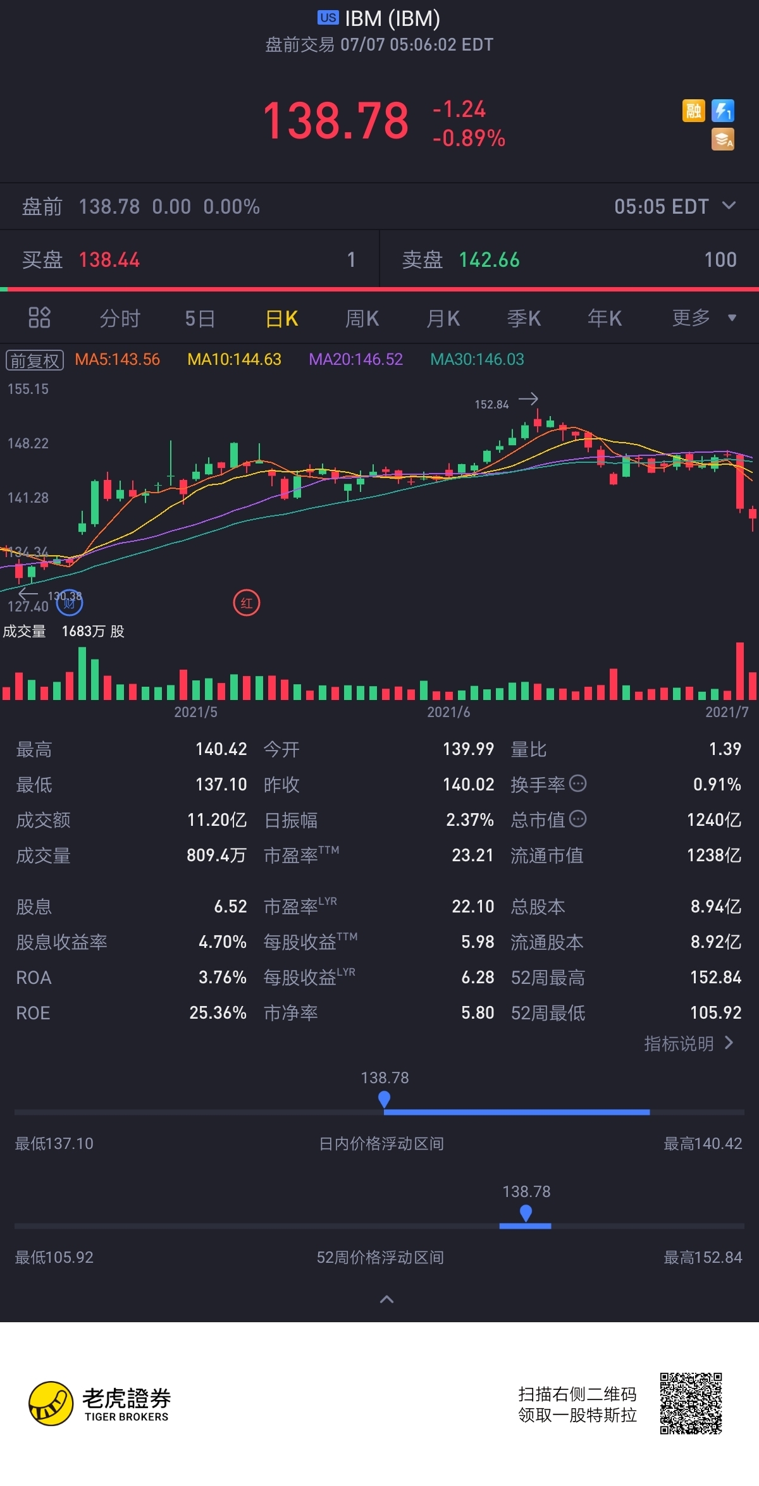The width and height of the screenshot is (759, 1486).
Task: Tap the 股息收益率 value 4.70%
Action: pos(223,942)
